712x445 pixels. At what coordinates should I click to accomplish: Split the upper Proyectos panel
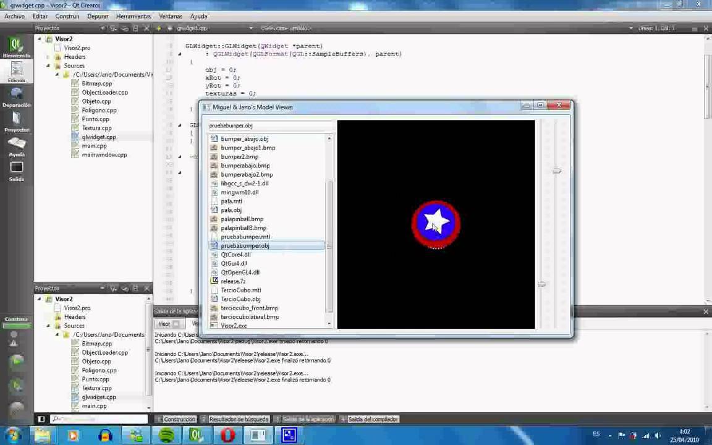135,28
